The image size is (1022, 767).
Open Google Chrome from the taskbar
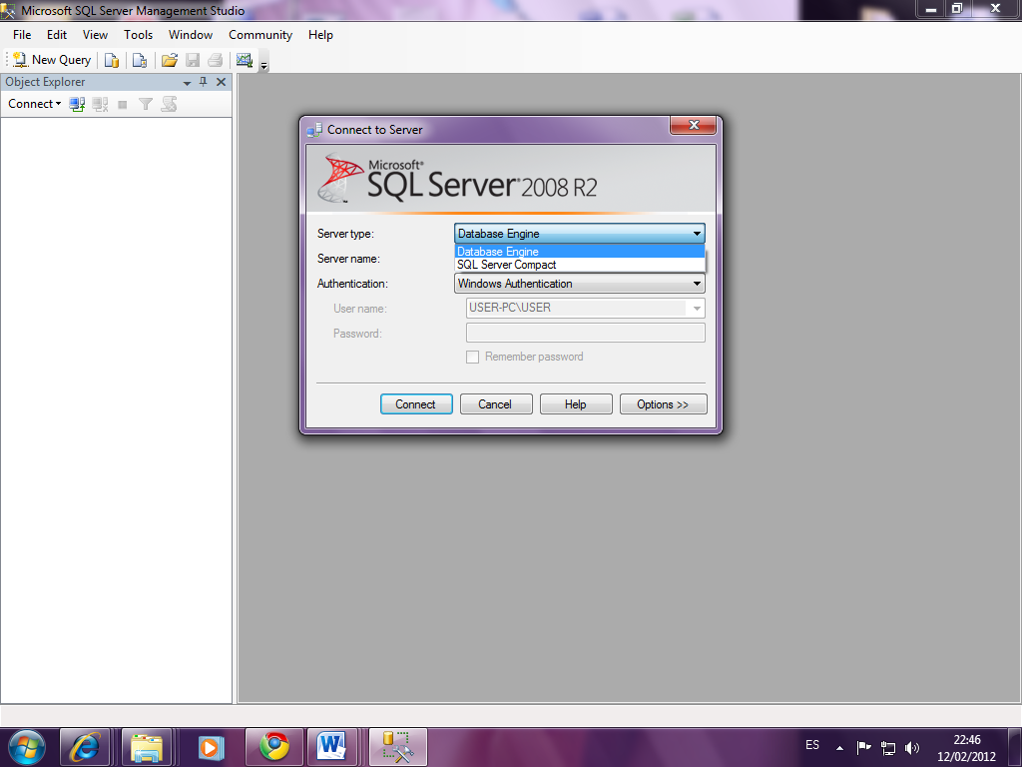point(273,746)
